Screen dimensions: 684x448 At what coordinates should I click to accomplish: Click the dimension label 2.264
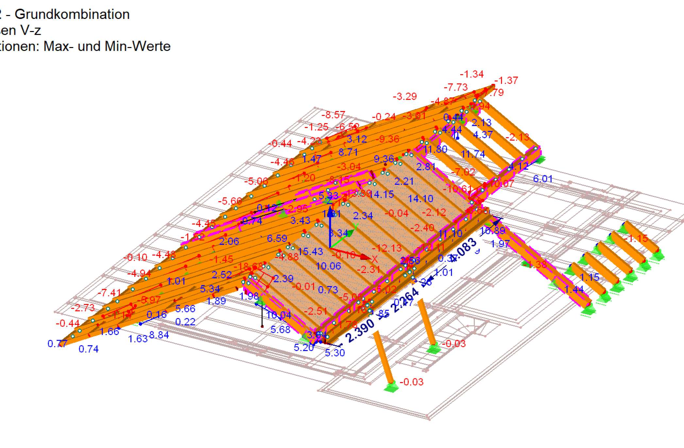click(x=405, y=300)
